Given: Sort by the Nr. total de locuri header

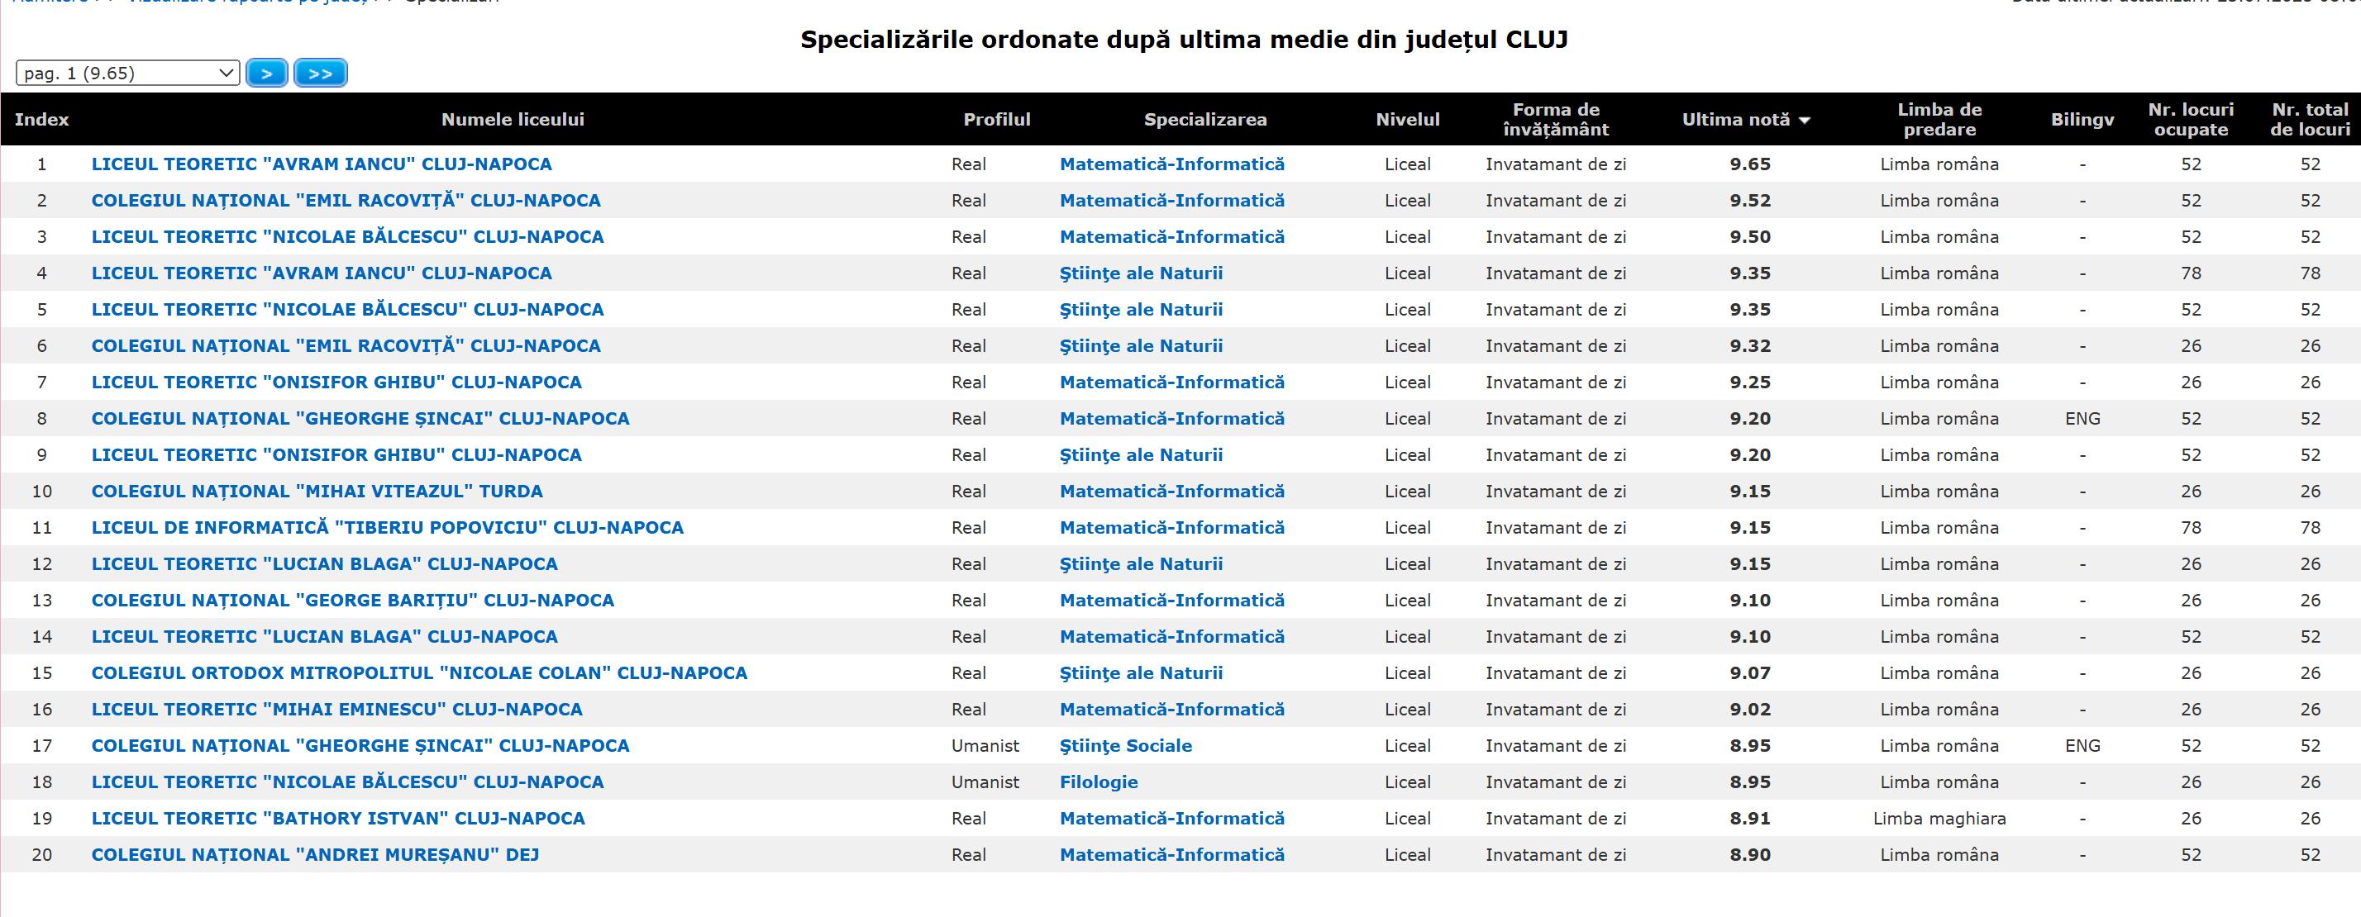Looking at the screenshot, I should click(x=2310, y=119).
